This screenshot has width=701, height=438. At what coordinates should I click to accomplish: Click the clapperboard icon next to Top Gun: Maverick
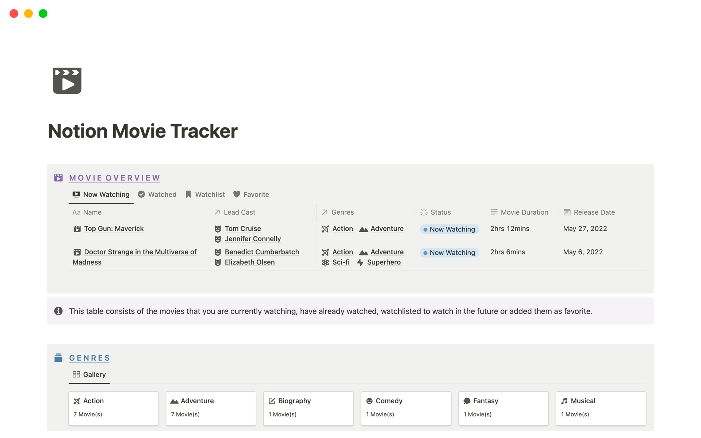pos(77,228)
